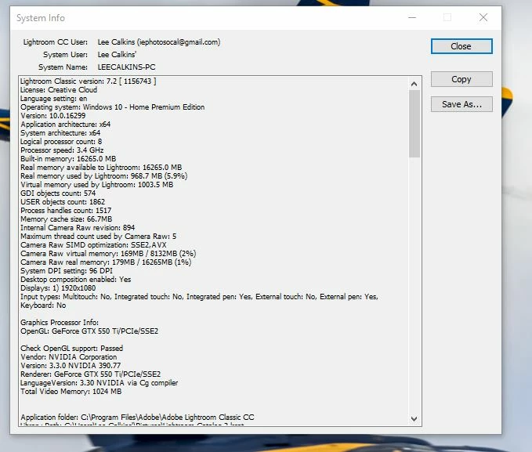Minimize the System Info window
Screen dimensions: 532x452
(412, 17)
